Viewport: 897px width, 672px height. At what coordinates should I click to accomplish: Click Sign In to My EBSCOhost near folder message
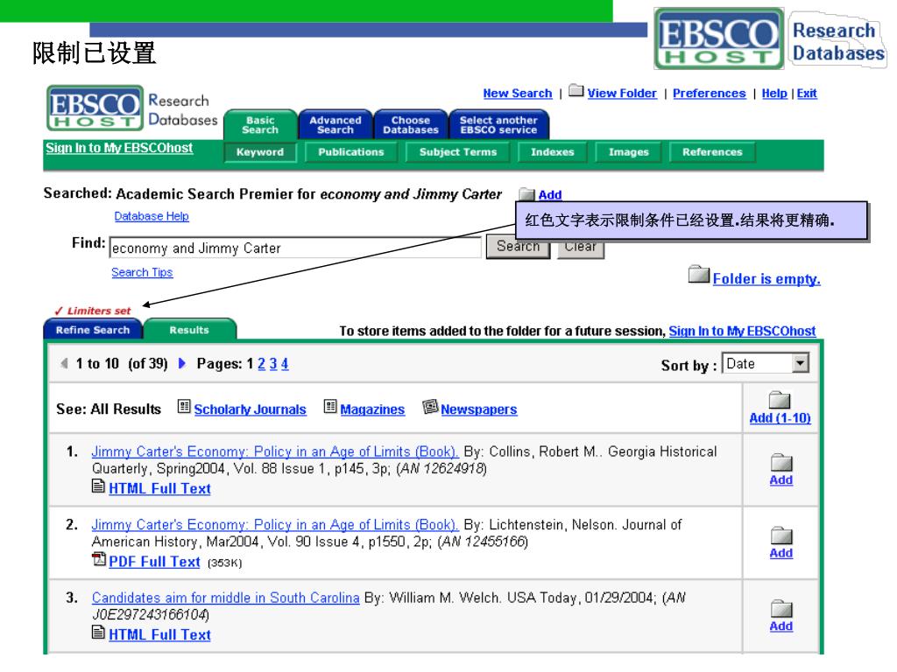(x=743, y=331)
